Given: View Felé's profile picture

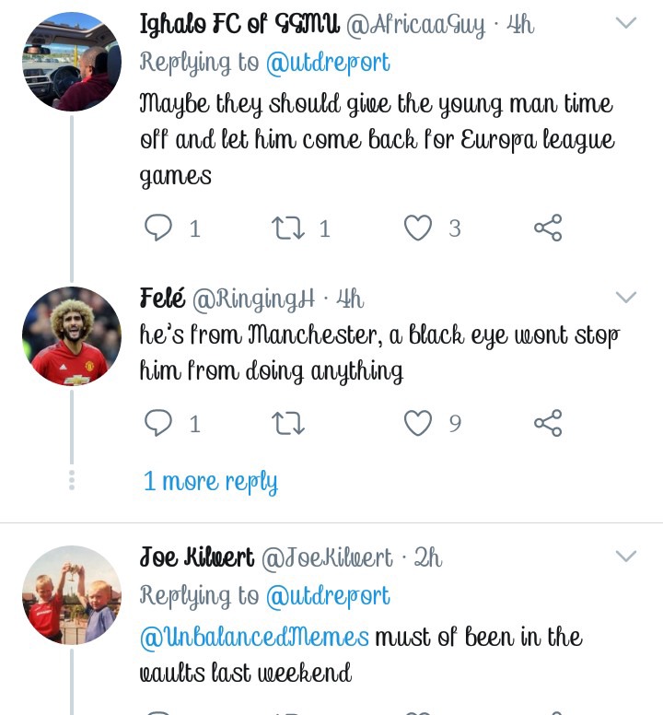Looking at the screenshot, I should 72,335.
